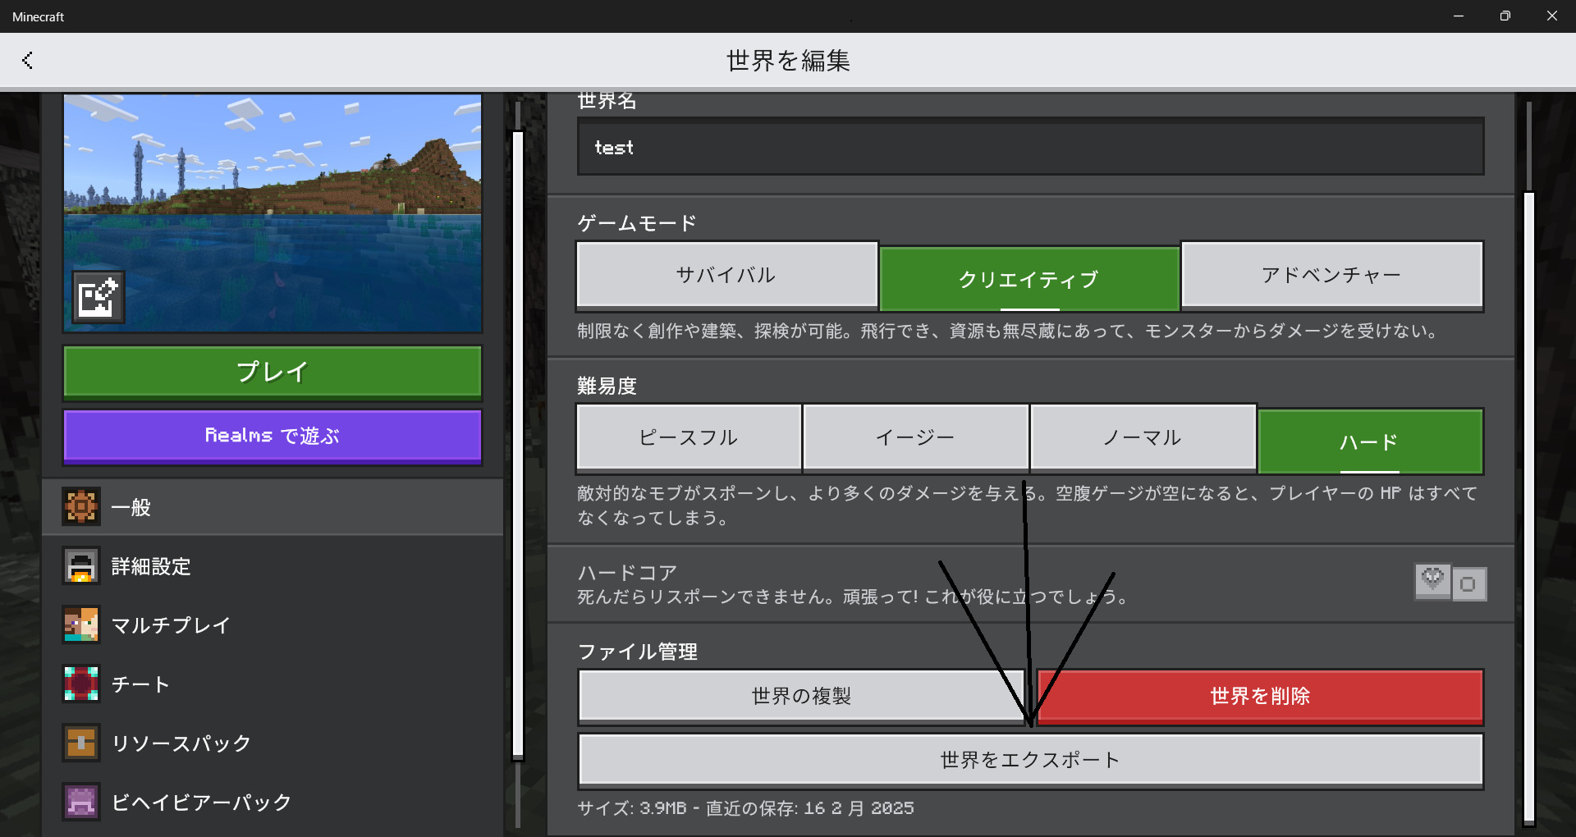Click the red 世界を削除 button

coord(1260,696)
